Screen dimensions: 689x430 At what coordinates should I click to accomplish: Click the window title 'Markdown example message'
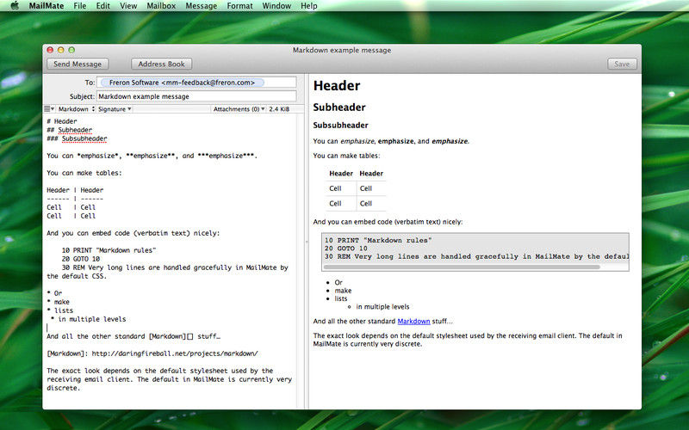point(342,50)
